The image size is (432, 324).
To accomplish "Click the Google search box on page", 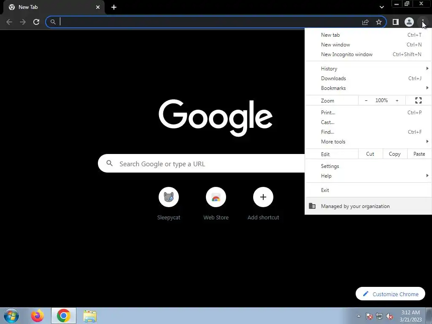I will point(201,163).
